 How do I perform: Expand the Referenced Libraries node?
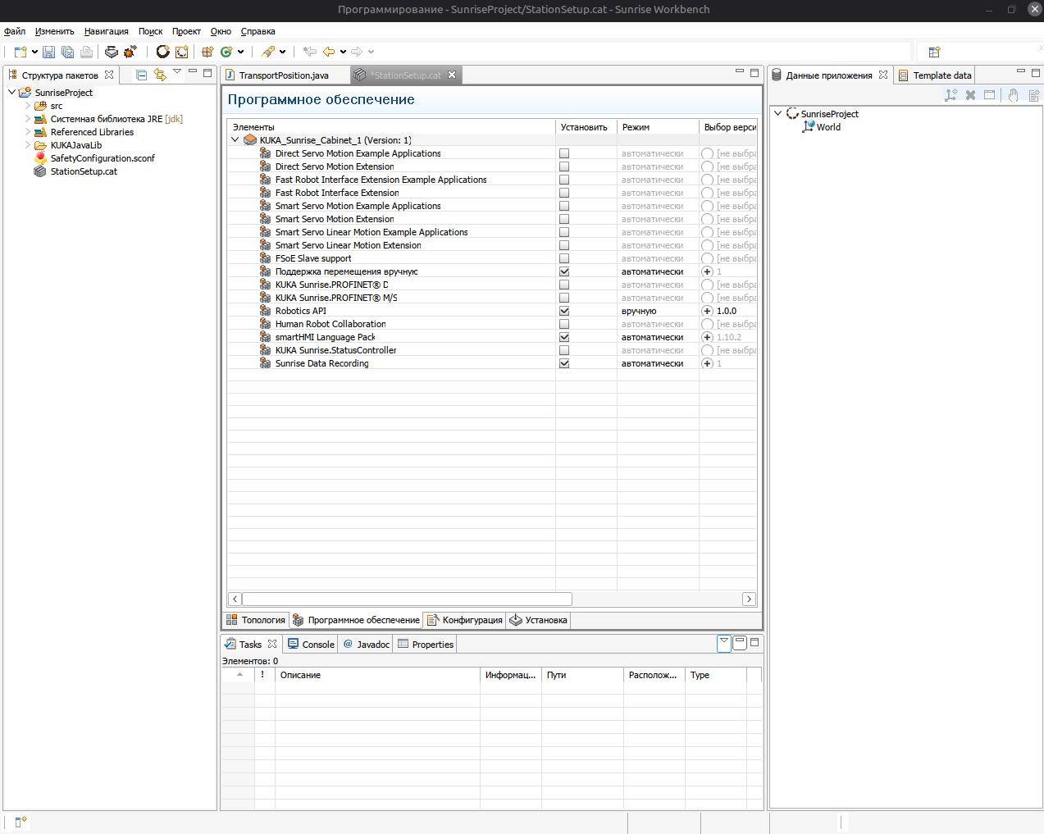point(27,132)
